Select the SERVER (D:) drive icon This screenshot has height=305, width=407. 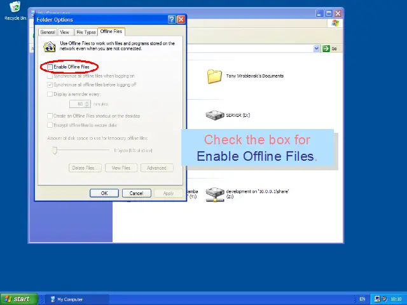tap(215, 115)
